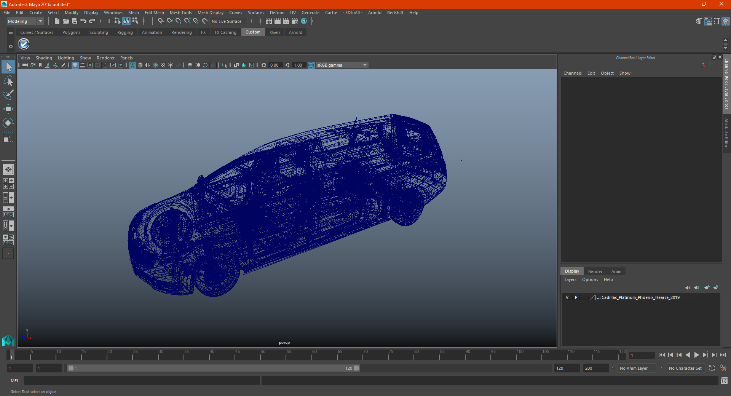731x396 pixels.
Task: Play animation forwards
Action: (697, 355)
